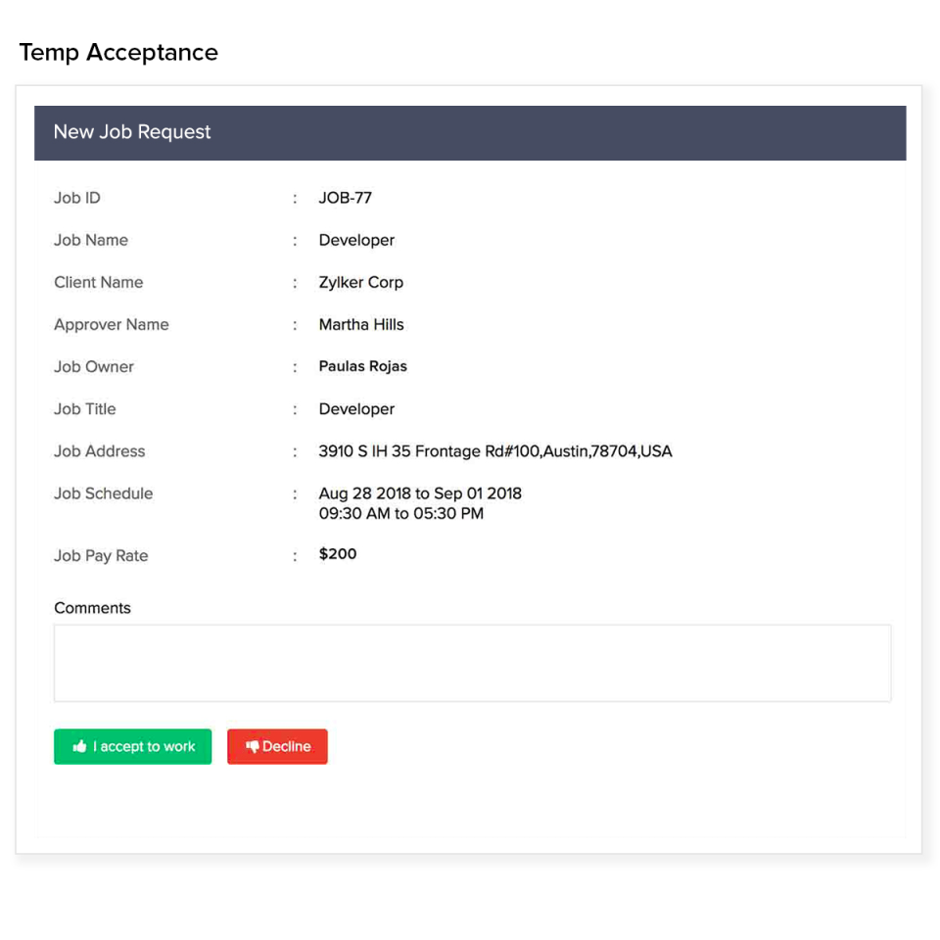Click the 09:30 AM to 05:30 PM schedule text
940x940 pixels.
coord(401,513)
